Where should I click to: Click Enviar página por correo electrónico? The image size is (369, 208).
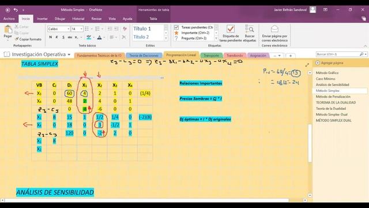tap(274, 34)
